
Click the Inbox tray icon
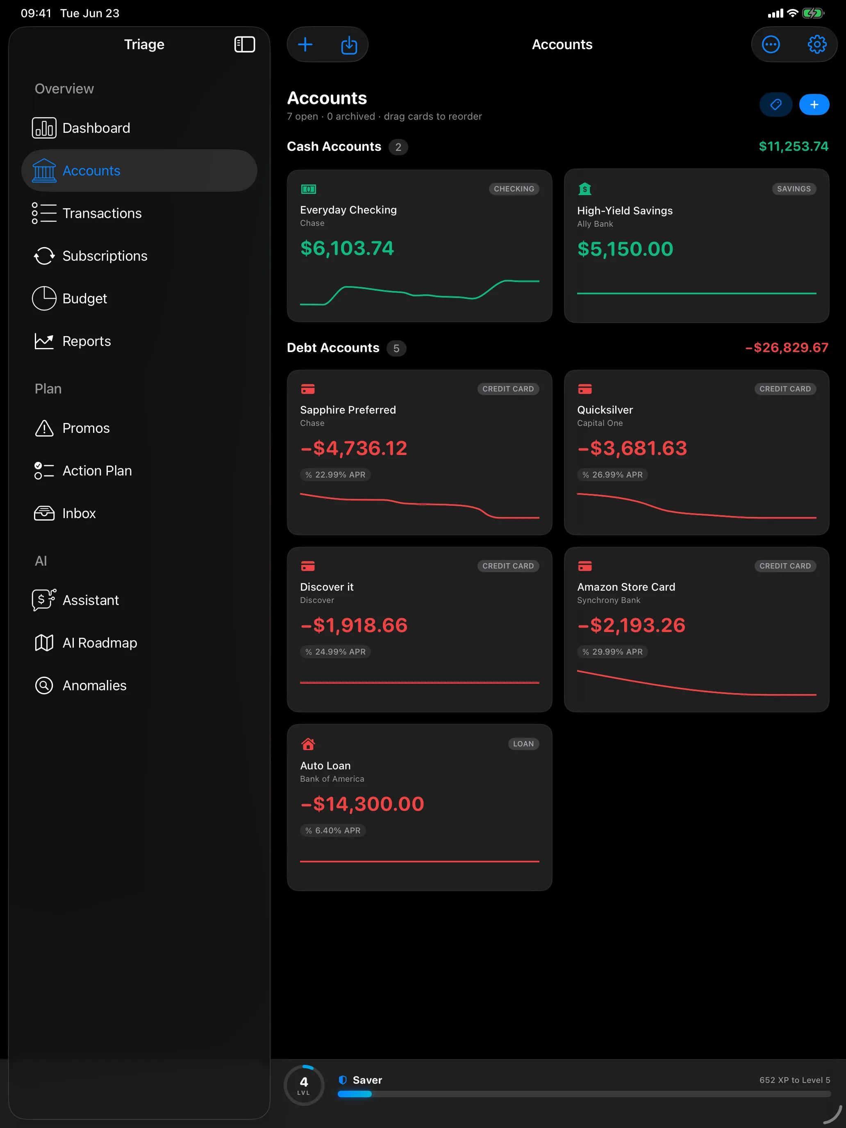(44, 513)
